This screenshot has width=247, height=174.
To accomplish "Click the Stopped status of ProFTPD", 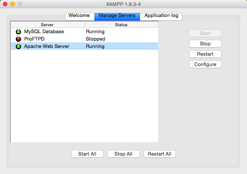I will pos(95,39).
